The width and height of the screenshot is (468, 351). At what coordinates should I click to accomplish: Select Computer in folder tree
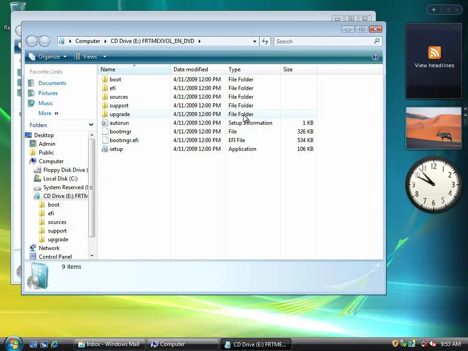point(51,161)
